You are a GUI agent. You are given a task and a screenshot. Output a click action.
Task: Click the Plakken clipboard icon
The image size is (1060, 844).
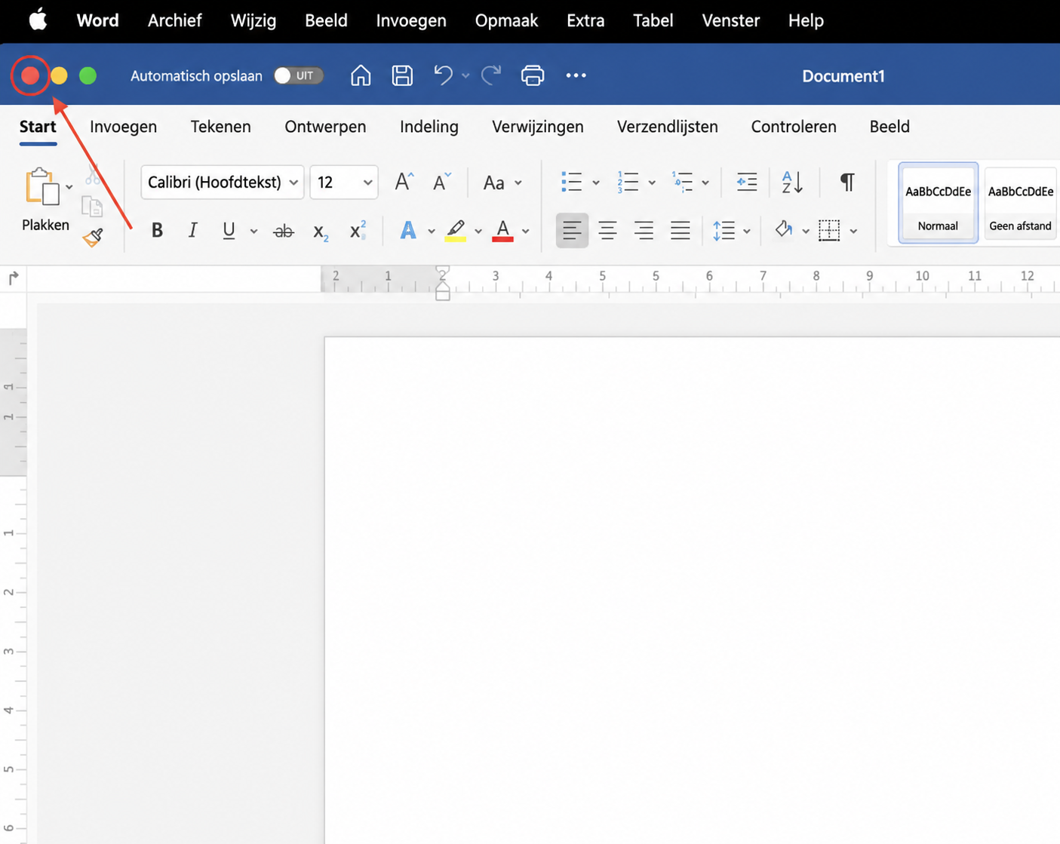[x=41, y=186]
